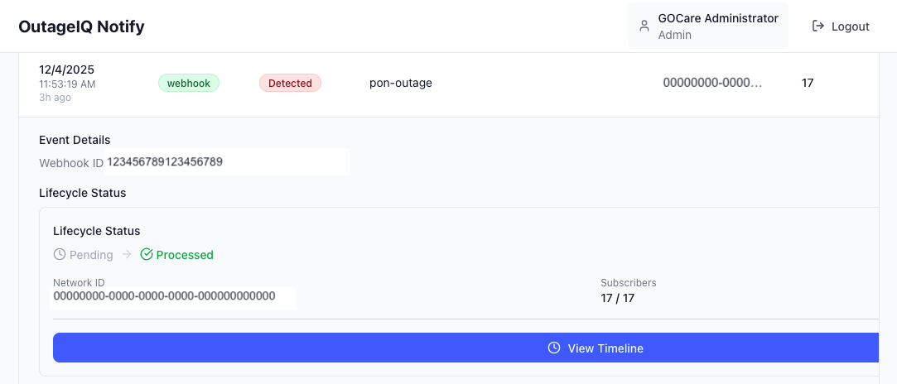The height and width of the screenshot is (384, 897).
Task: Click the Webhook ID value 123456789123456789
Action: point(165,162)
